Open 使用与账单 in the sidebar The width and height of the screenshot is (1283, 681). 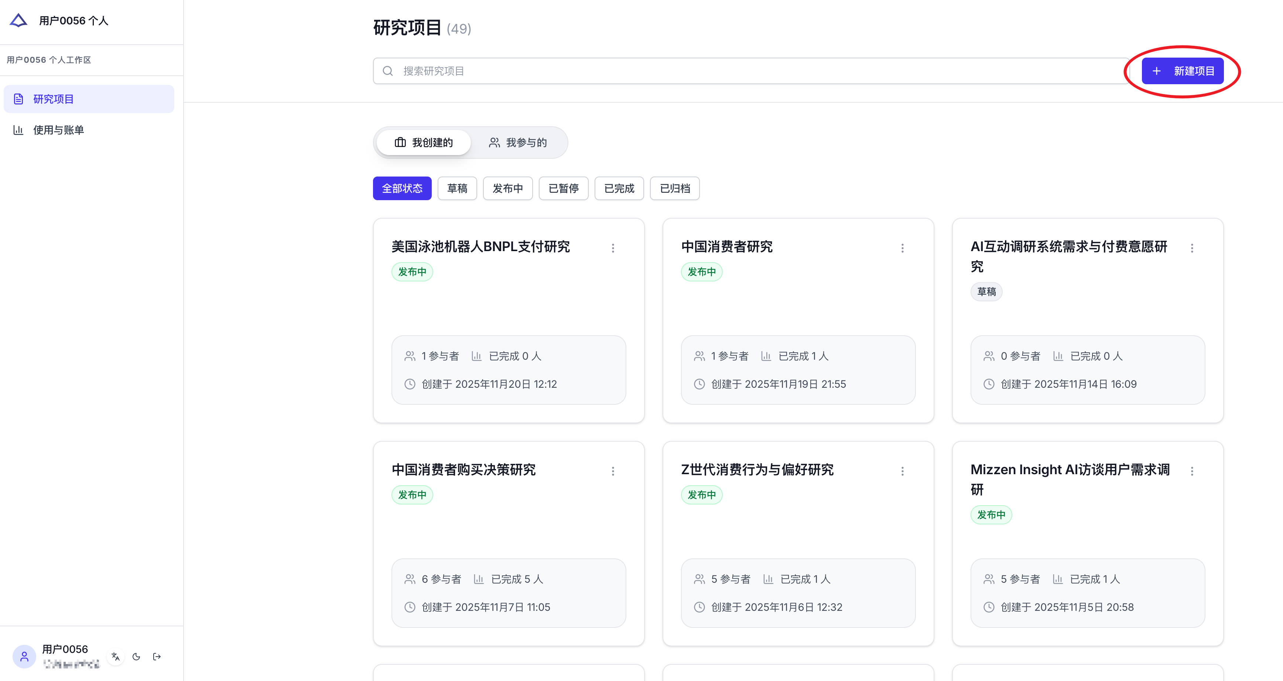point(89,130)
